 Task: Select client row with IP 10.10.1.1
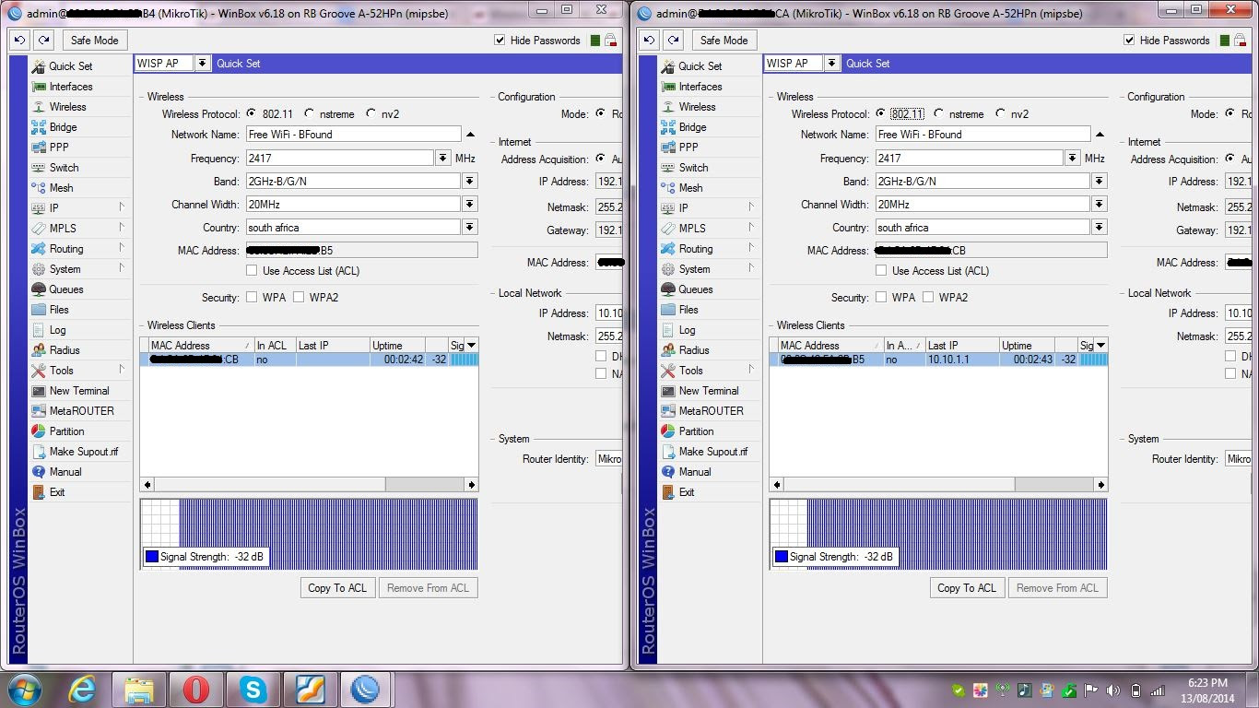[x=938, y=360]
